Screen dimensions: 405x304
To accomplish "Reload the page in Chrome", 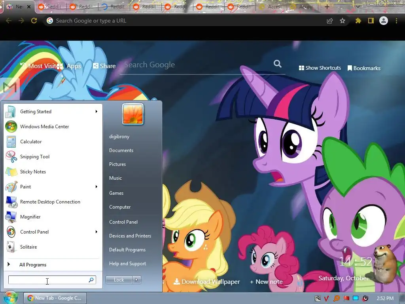I will [x=34, y=21].
